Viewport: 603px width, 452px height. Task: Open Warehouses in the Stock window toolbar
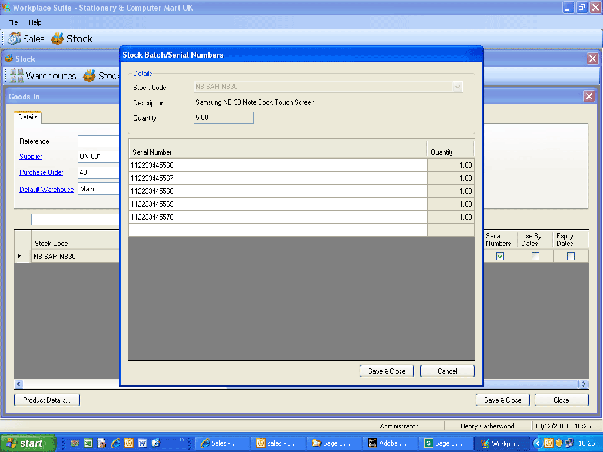[43, 76]
